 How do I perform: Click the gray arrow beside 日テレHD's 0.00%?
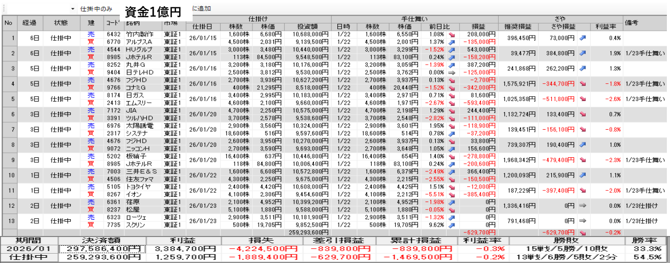(451, 73)
